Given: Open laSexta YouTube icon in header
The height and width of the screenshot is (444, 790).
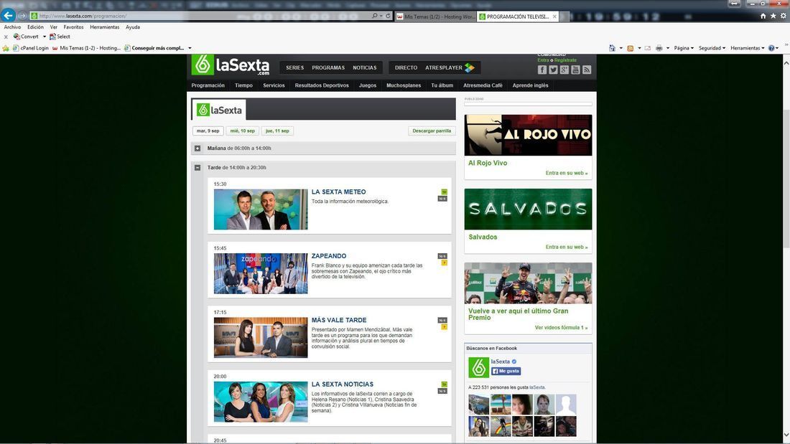Looking at the screenshot, I should point(575,70).
